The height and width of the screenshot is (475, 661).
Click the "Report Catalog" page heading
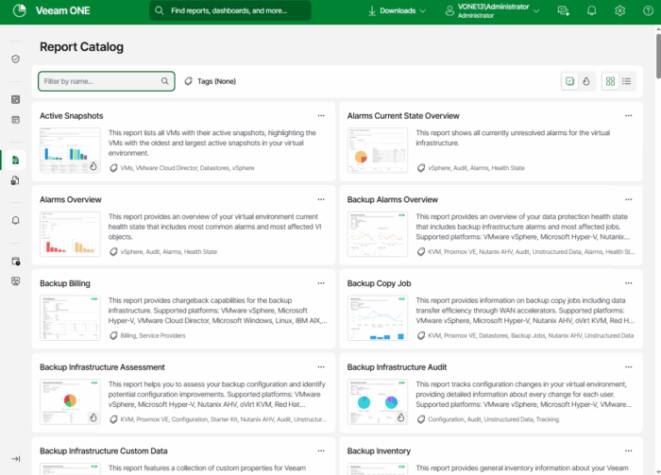point(81,47)
